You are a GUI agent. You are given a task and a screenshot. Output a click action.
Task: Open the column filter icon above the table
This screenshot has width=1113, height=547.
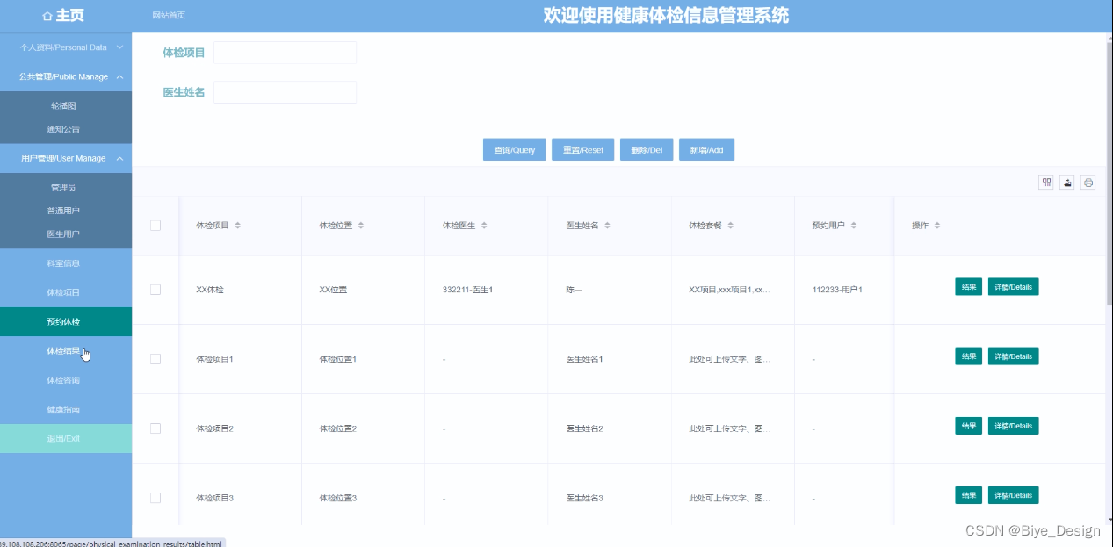point(1046,183)
